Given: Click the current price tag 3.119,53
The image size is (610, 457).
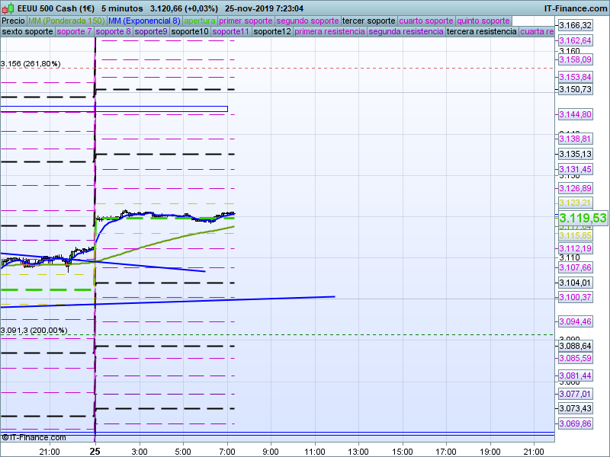Looking at the screenshot, I should 583,218.
